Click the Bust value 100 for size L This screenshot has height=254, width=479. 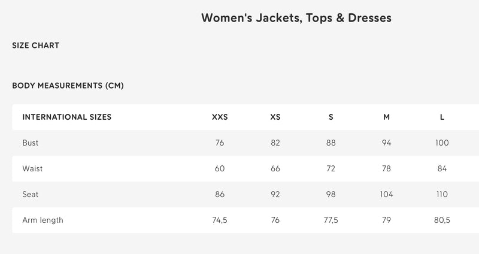[442, 143]
